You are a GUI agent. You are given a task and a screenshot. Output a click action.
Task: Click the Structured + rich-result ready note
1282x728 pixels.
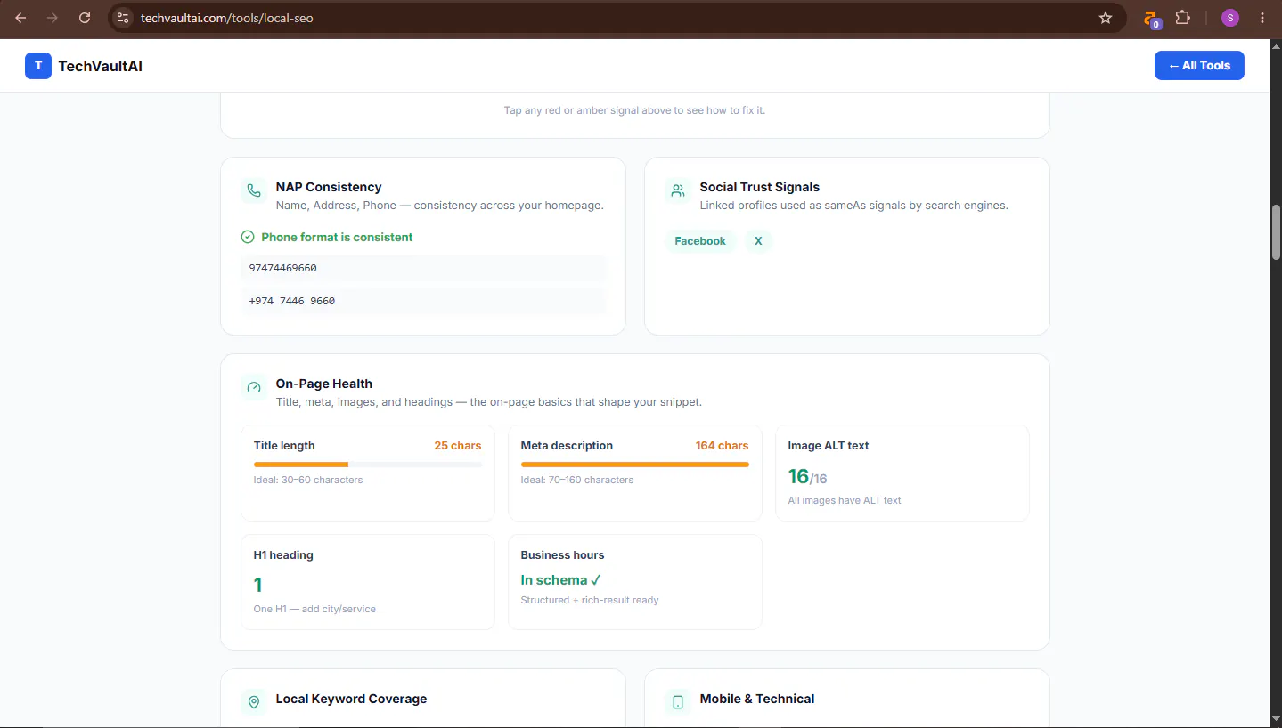coord(590,600)
